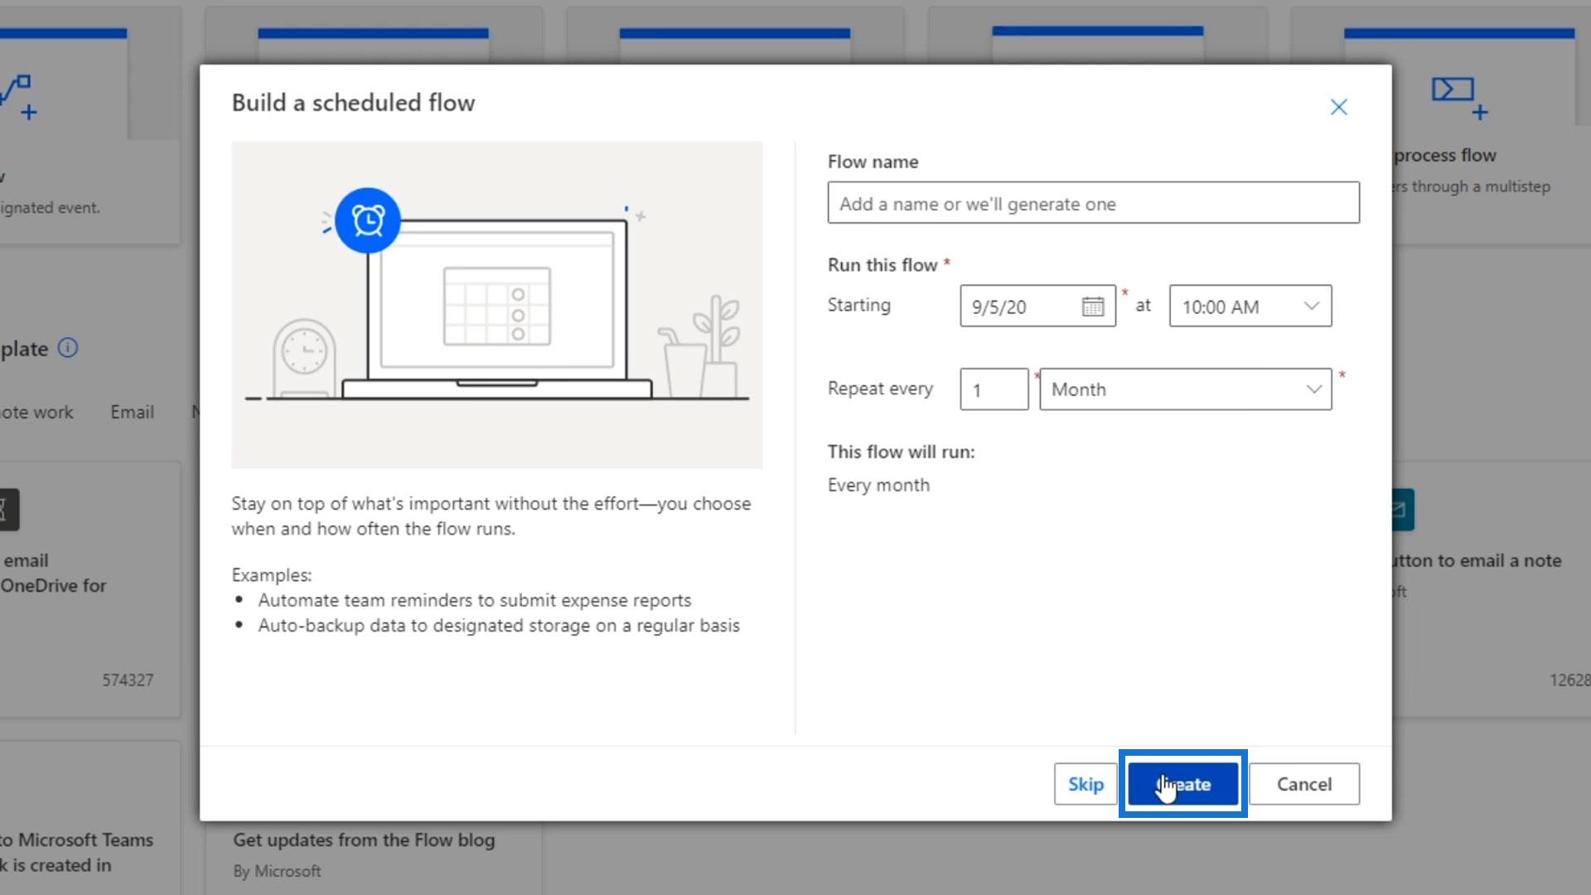Click the Skip button on this dialog

point(1086,783)
